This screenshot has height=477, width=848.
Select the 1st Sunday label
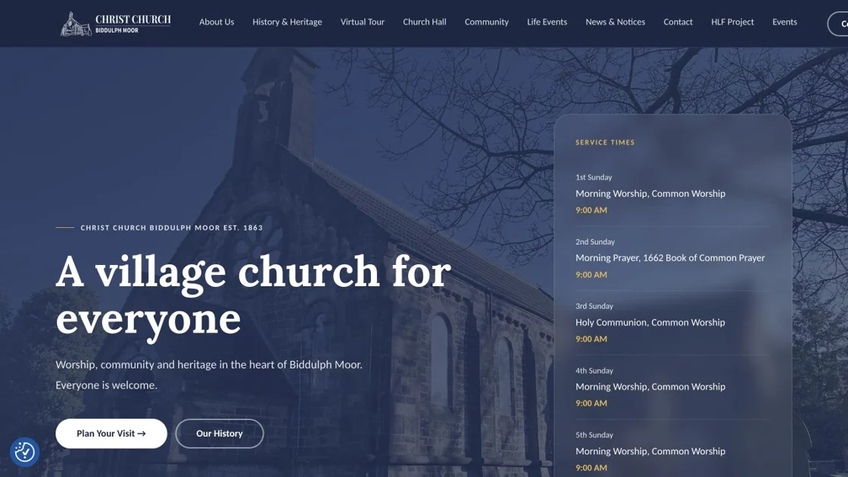594,177
